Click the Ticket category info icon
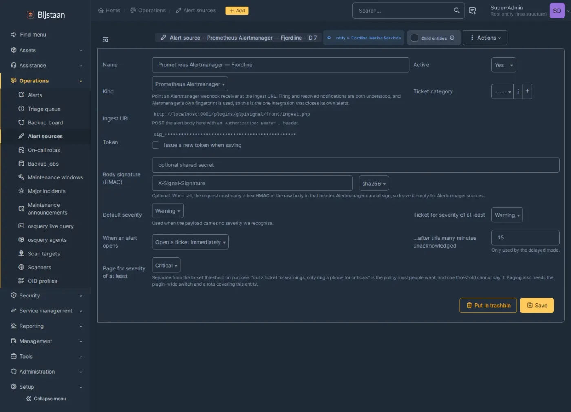 (518, 91)
